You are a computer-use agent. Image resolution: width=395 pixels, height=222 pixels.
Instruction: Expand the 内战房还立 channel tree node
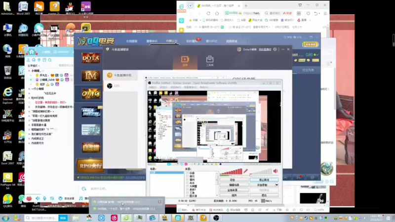29,139
